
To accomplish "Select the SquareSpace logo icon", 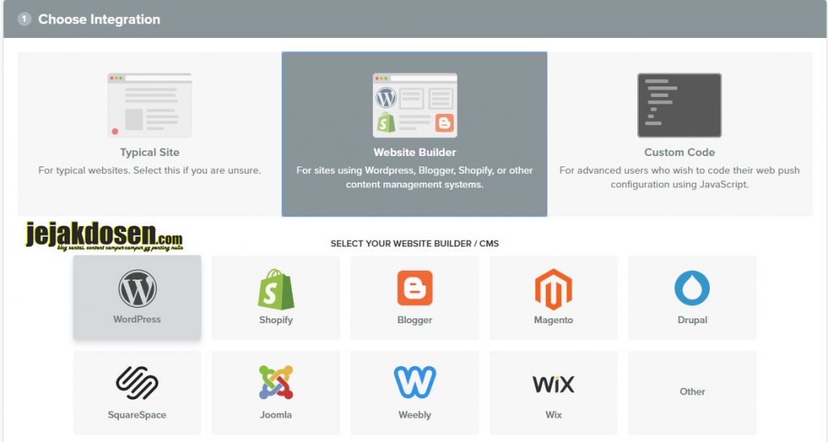I will pyautogui.click(x=137, y=383).
